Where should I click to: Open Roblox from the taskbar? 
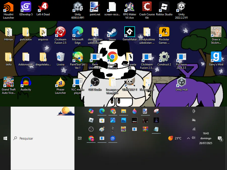click(x=91, y=120)
